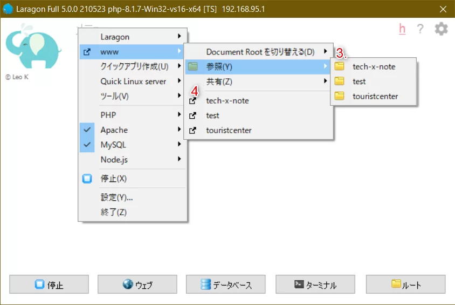This screenshot has width=455, height=305.
Task: Click the pink h hosts icon
Action: coord(402,29)
